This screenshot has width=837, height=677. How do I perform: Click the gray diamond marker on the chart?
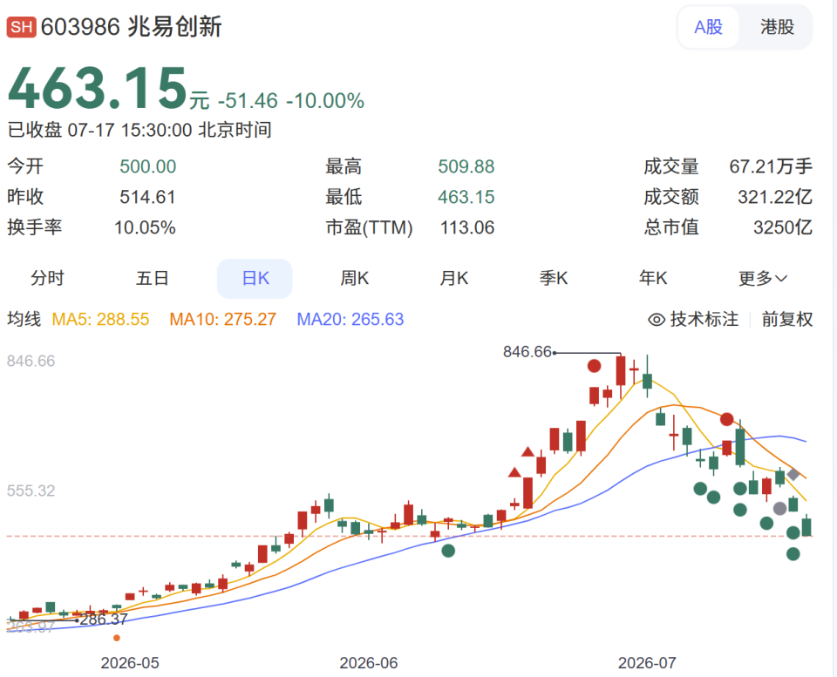point(793,474)
